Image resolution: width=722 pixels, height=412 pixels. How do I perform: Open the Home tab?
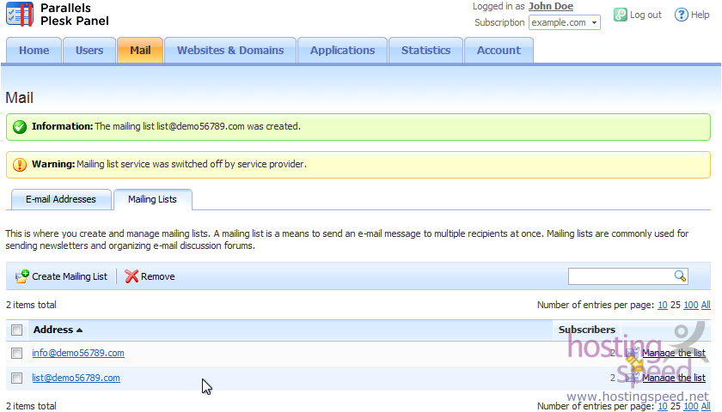coord(34,50)
